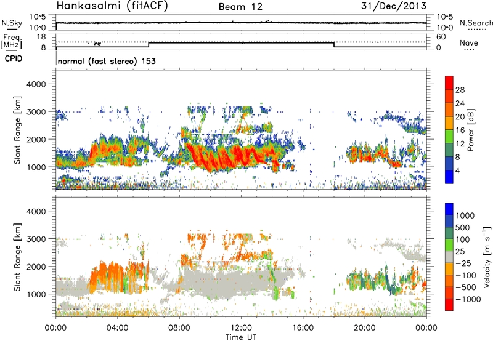The image size is (493, 341).
Task: Click the '-1000' tick on velocity colorbar
Action: [468, 299]
